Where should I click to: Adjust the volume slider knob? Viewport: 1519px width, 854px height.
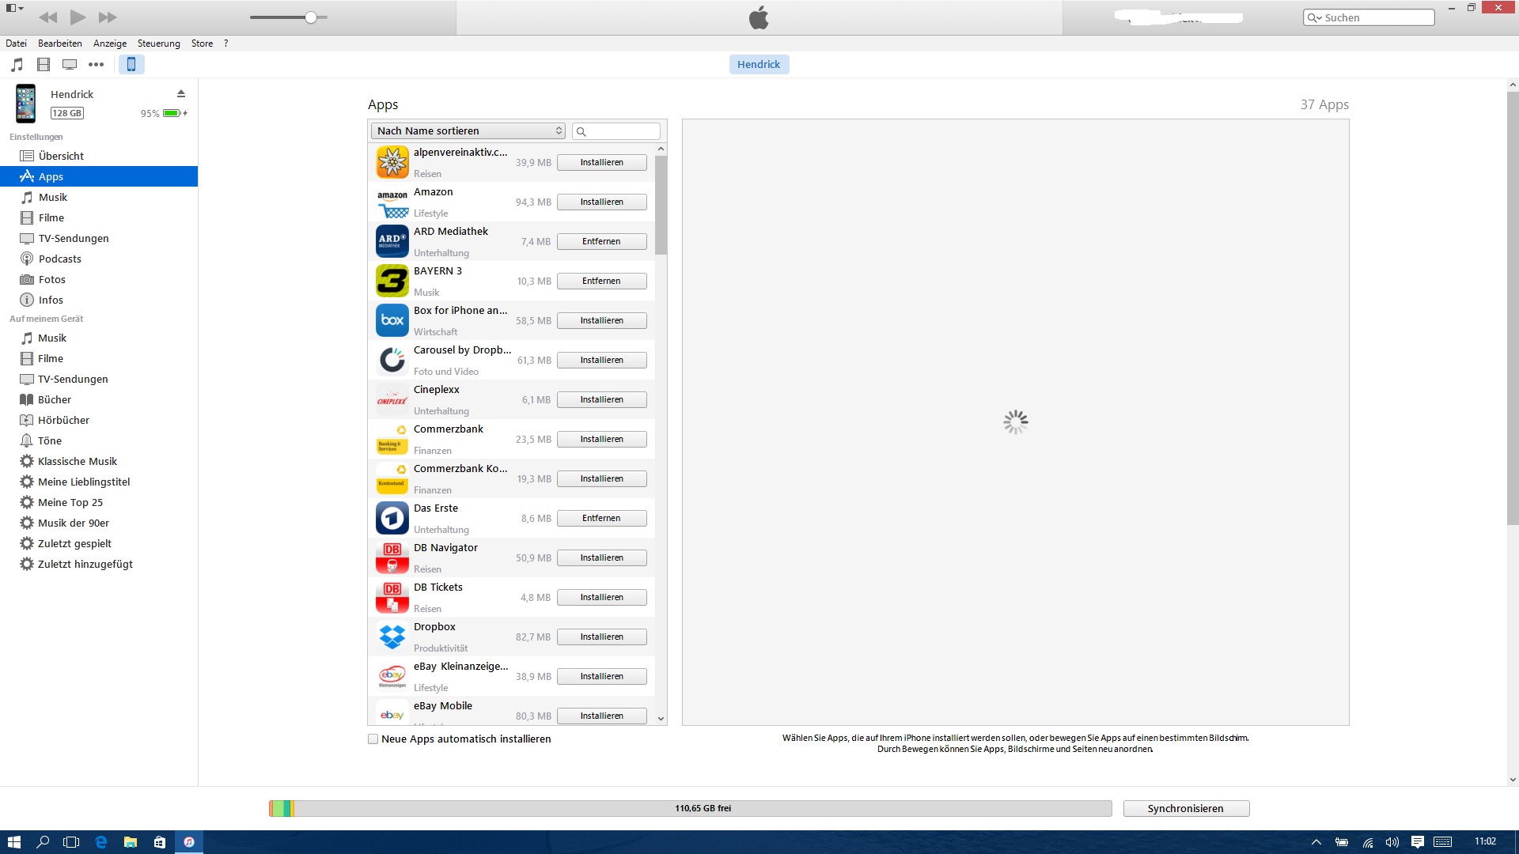[311, 17]
